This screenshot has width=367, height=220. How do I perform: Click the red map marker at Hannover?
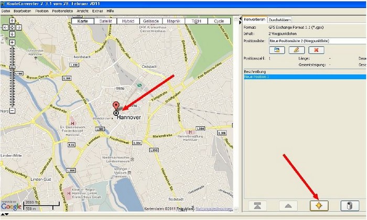point(116,106)
